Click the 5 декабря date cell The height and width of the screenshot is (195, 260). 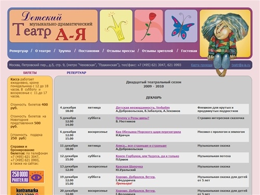(68, 121)
